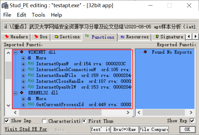This screenshot has height=135, width=199.
Task: Expand More node under KERNEL32.dll
Action: [x=23, y=99]
